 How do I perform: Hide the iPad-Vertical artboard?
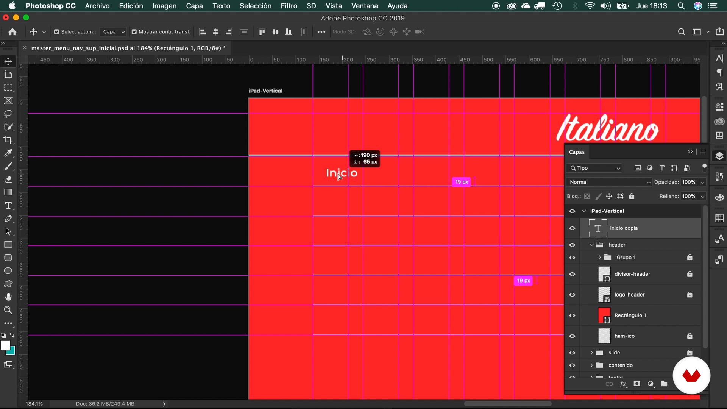pos(572,211)
